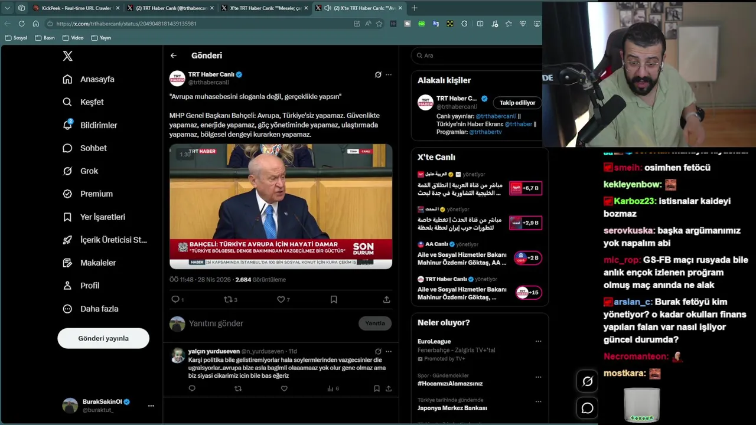The image size is (756, 425).
Task: Open Sohbet messages
Action: [85, 148]
